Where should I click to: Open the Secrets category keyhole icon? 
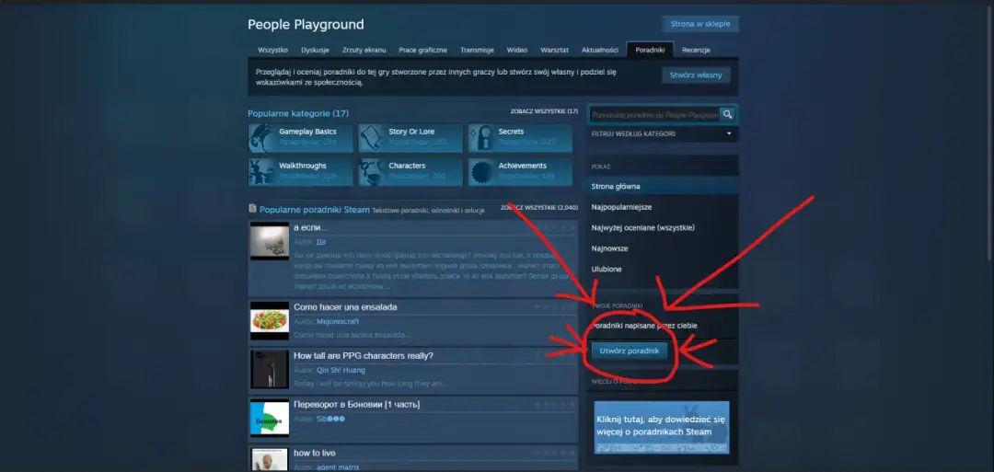coord(481,137)
